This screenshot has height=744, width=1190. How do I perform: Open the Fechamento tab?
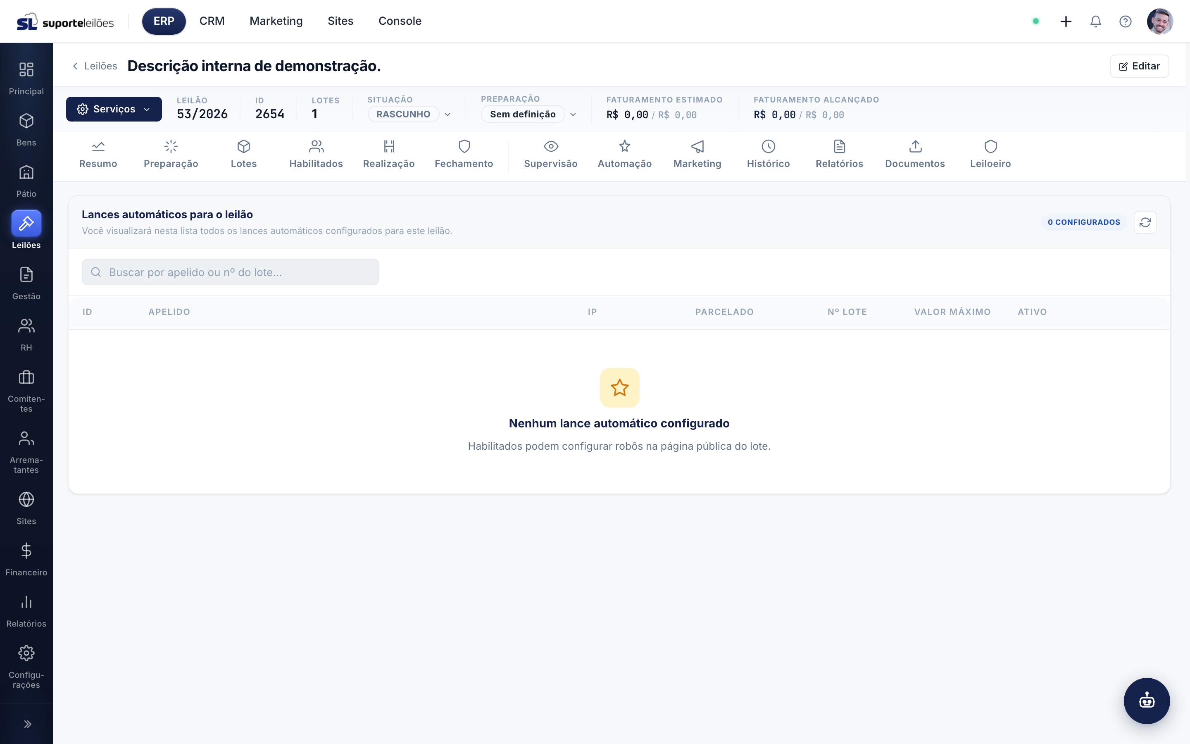click(x=464, y=155)
